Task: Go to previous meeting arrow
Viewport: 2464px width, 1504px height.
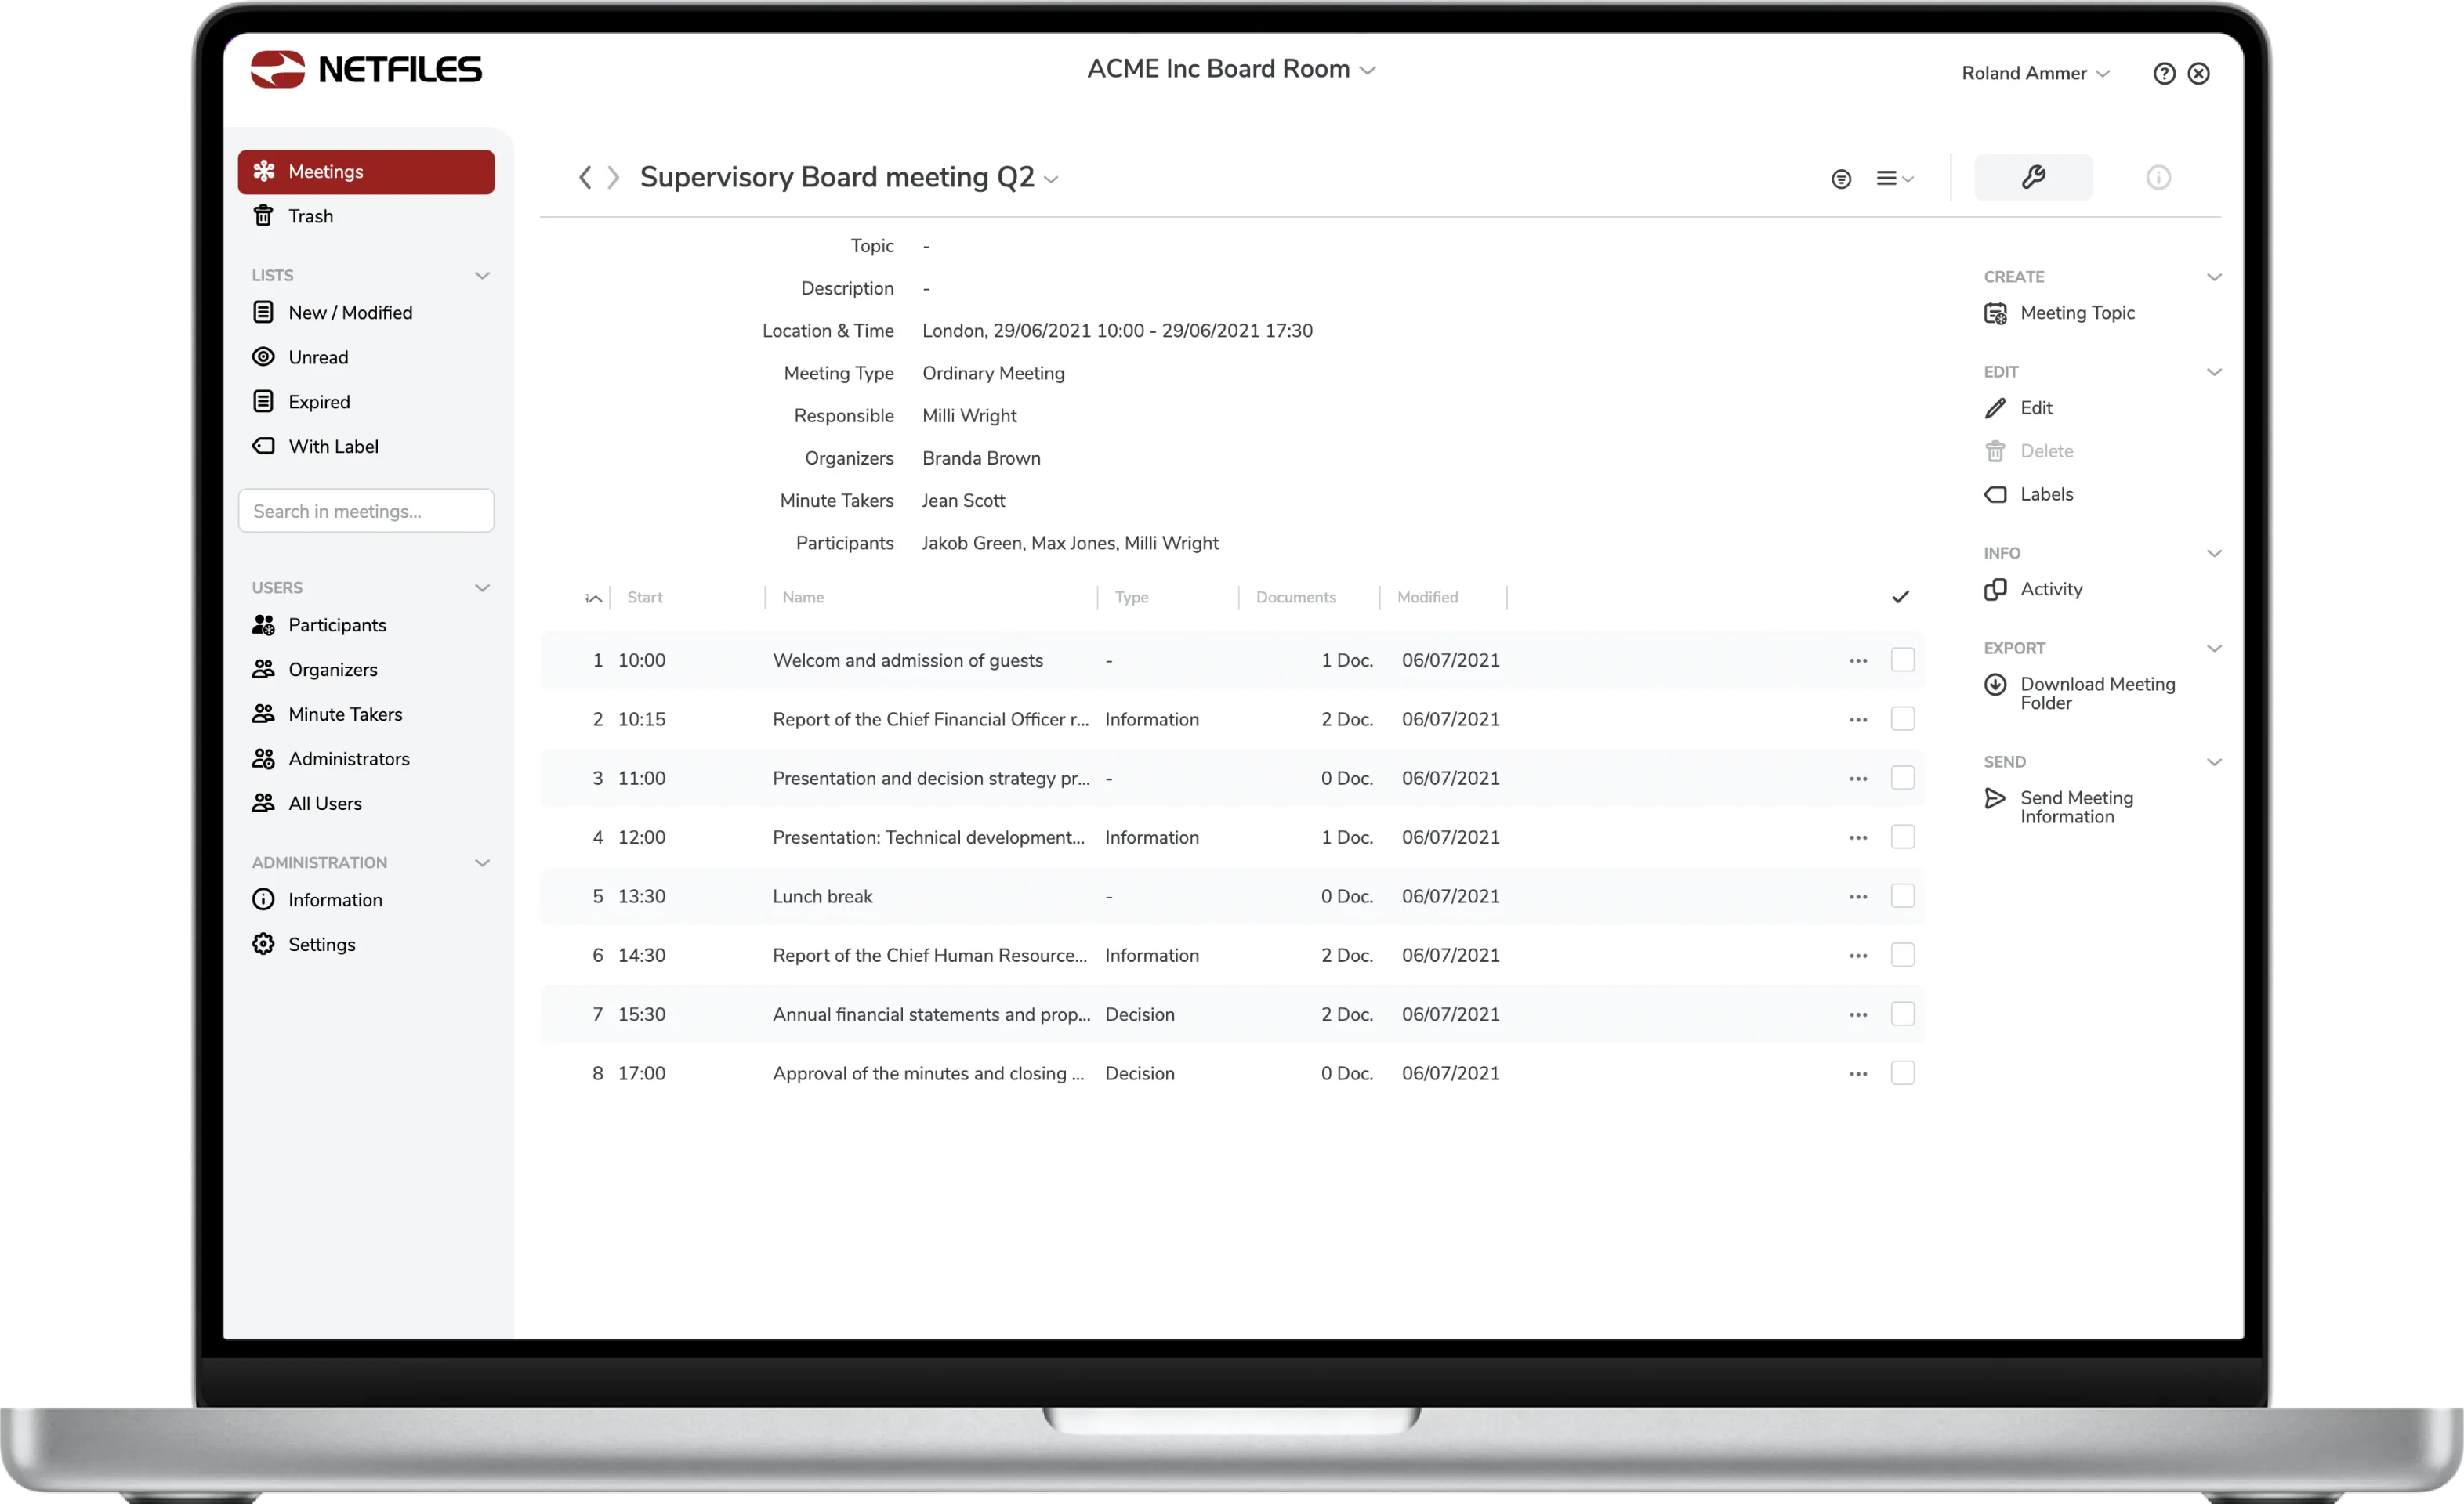Action: [x=585, y=177]
